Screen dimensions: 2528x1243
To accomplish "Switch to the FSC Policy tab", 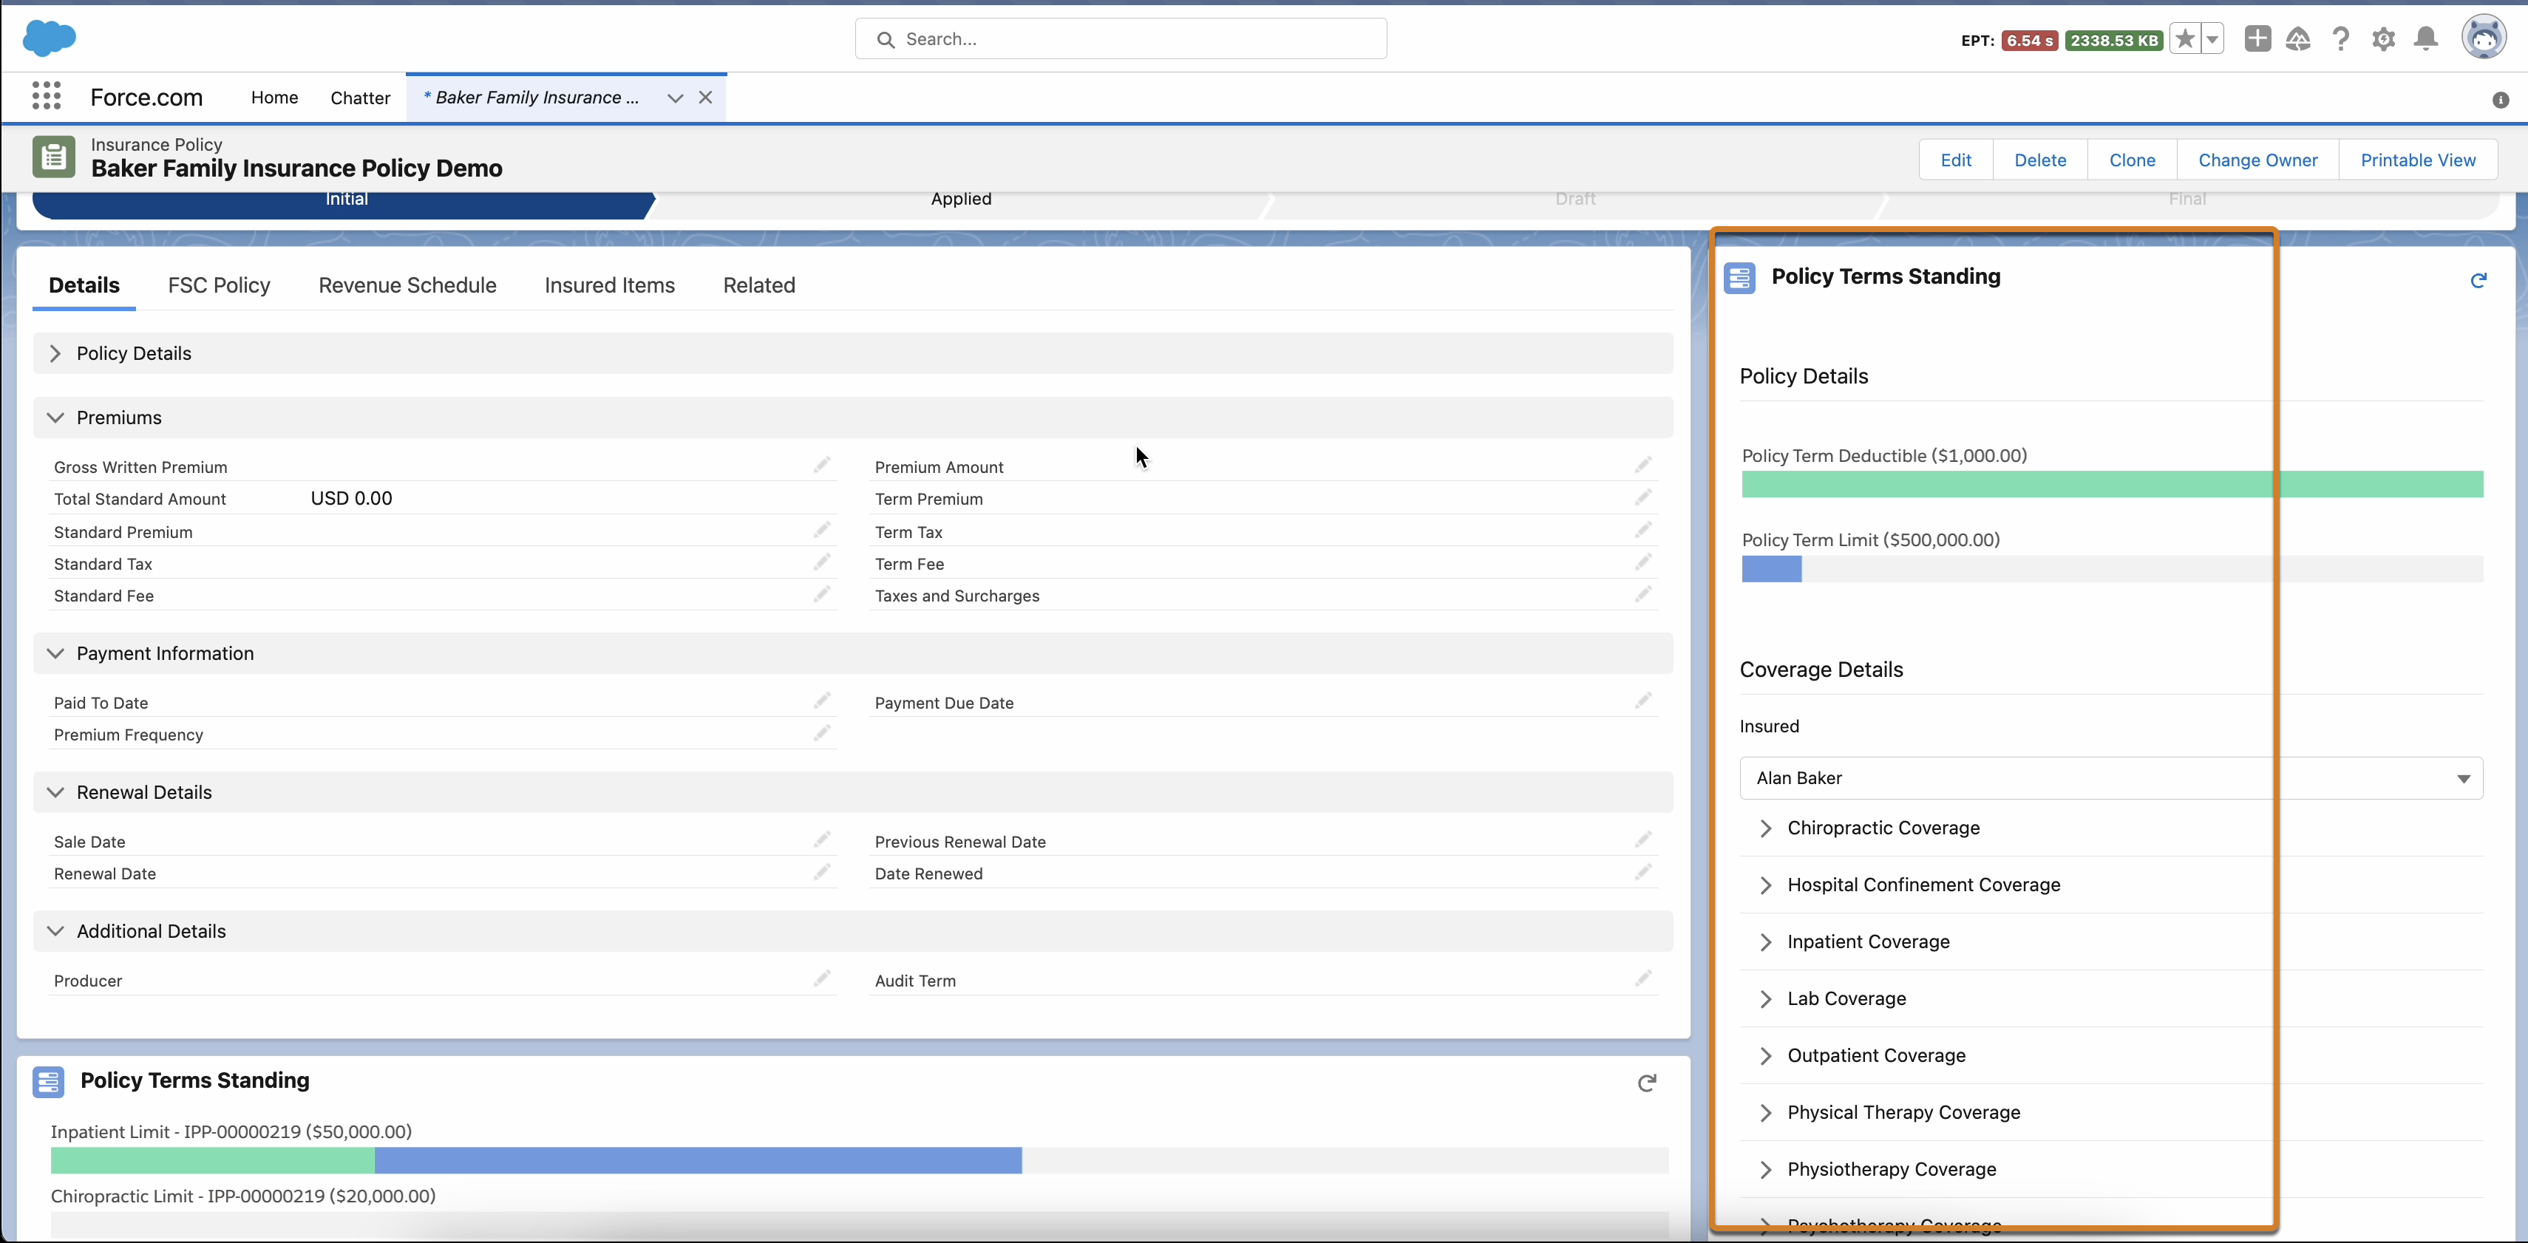I will click(219, 285).
